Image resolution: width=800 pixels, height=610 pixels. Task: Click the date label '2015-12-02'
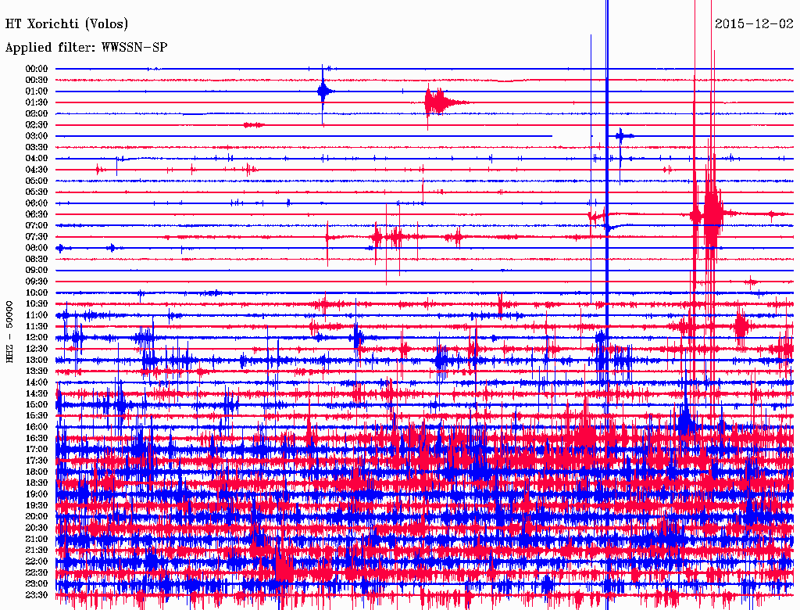[x=754, y=24]
